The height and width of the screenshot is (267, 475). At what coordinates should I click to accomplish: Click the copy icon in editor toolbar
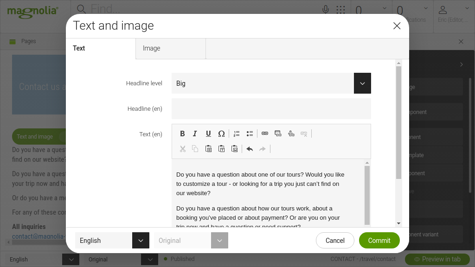point(195,149)
